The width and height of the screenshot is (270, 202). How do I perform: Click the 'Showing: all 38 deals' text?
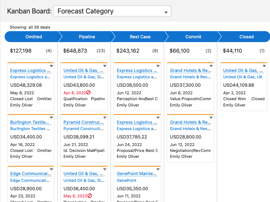click(x=30, y=27)
